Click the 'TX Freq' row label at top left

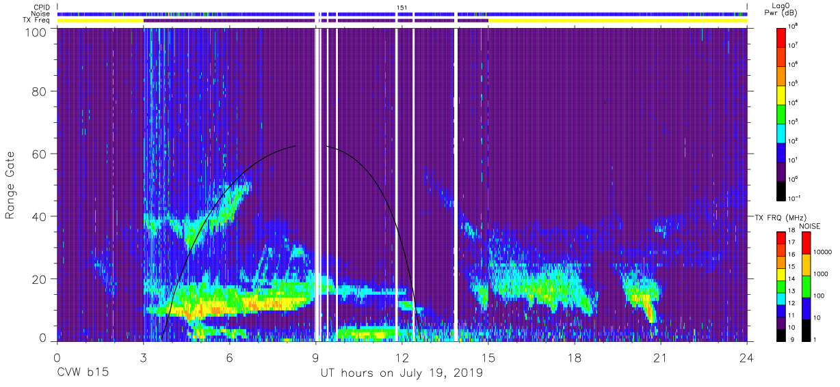[x=36, y=20]
